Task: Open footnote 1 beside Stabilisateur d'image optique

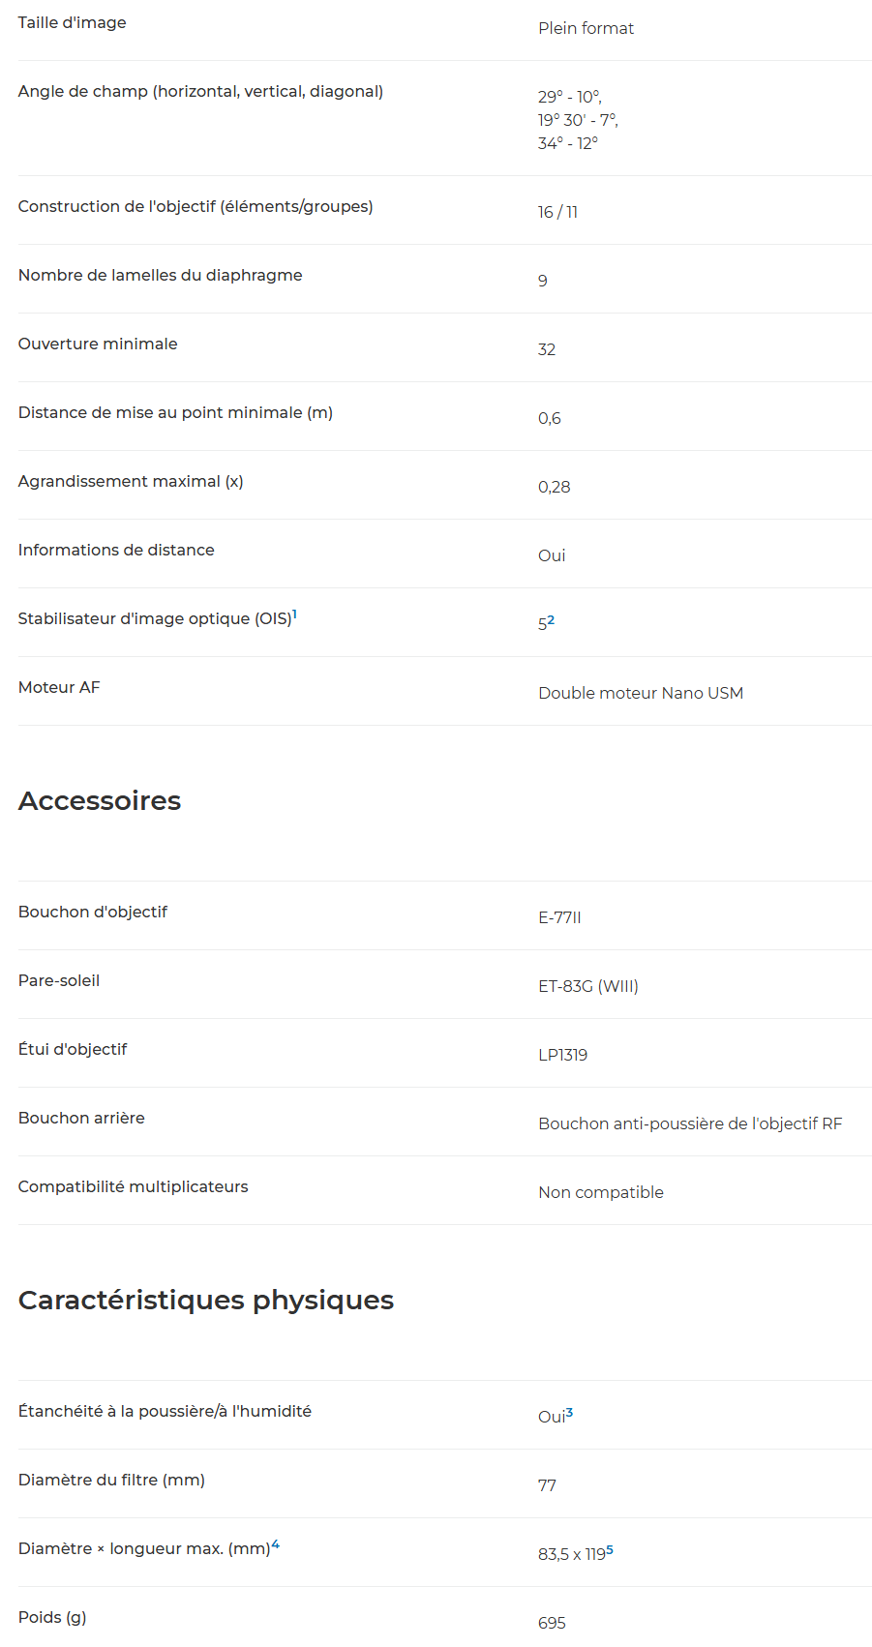Action: click(295, 614)
